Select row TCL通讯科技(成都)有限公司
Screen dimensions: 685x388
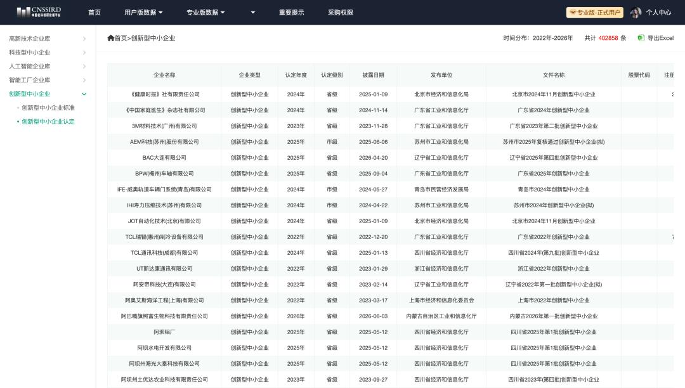(390, 253)
